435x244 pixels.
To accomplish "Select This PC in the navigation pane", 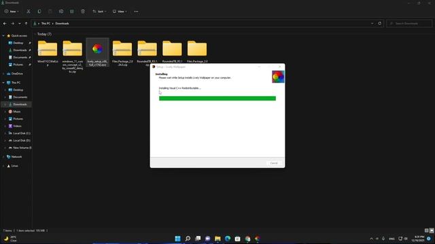I will click(16, 83).
